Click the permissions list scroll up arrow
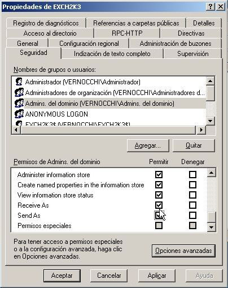Image resolution: width=228 pixels, height=288 pixels. tap(211, 173)
